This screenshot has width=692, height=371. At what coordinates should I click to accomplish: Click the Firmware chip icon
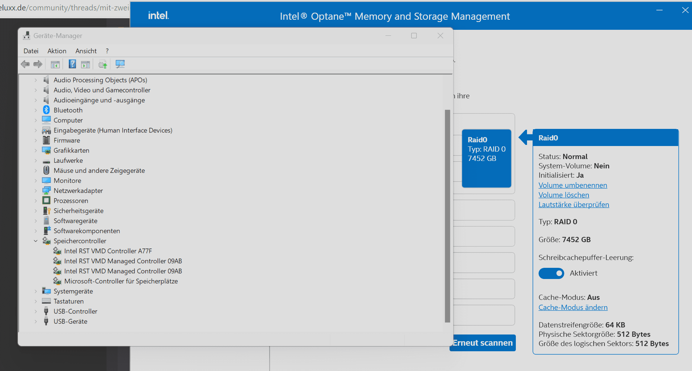click(46, 140)
